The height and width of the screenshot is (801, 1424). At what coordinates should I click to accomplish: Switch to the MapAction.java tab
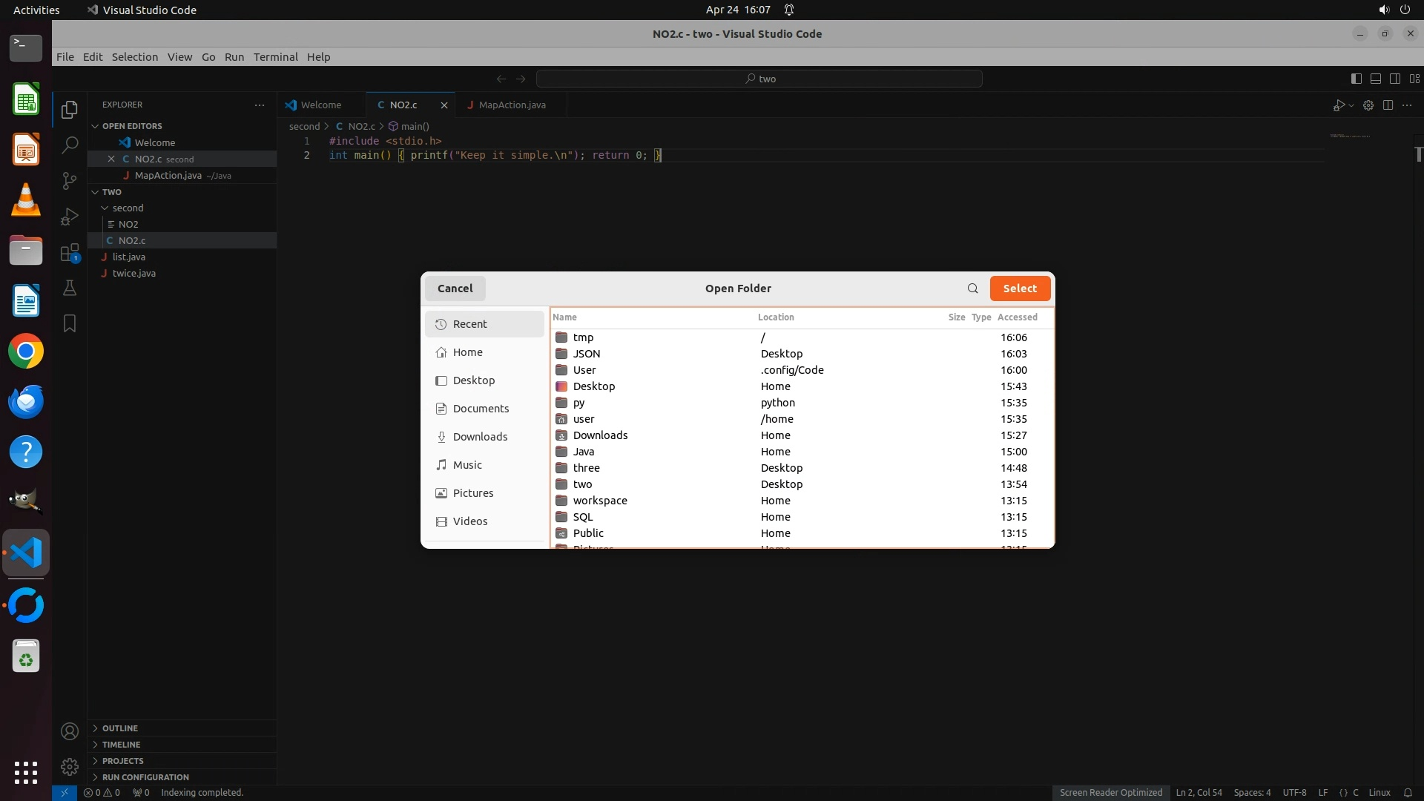pos(512,105)
